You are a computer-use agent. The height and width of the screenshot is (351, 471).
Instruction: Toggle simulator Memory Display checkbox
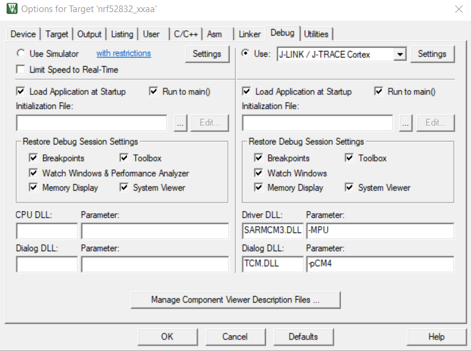click(33, 188)
